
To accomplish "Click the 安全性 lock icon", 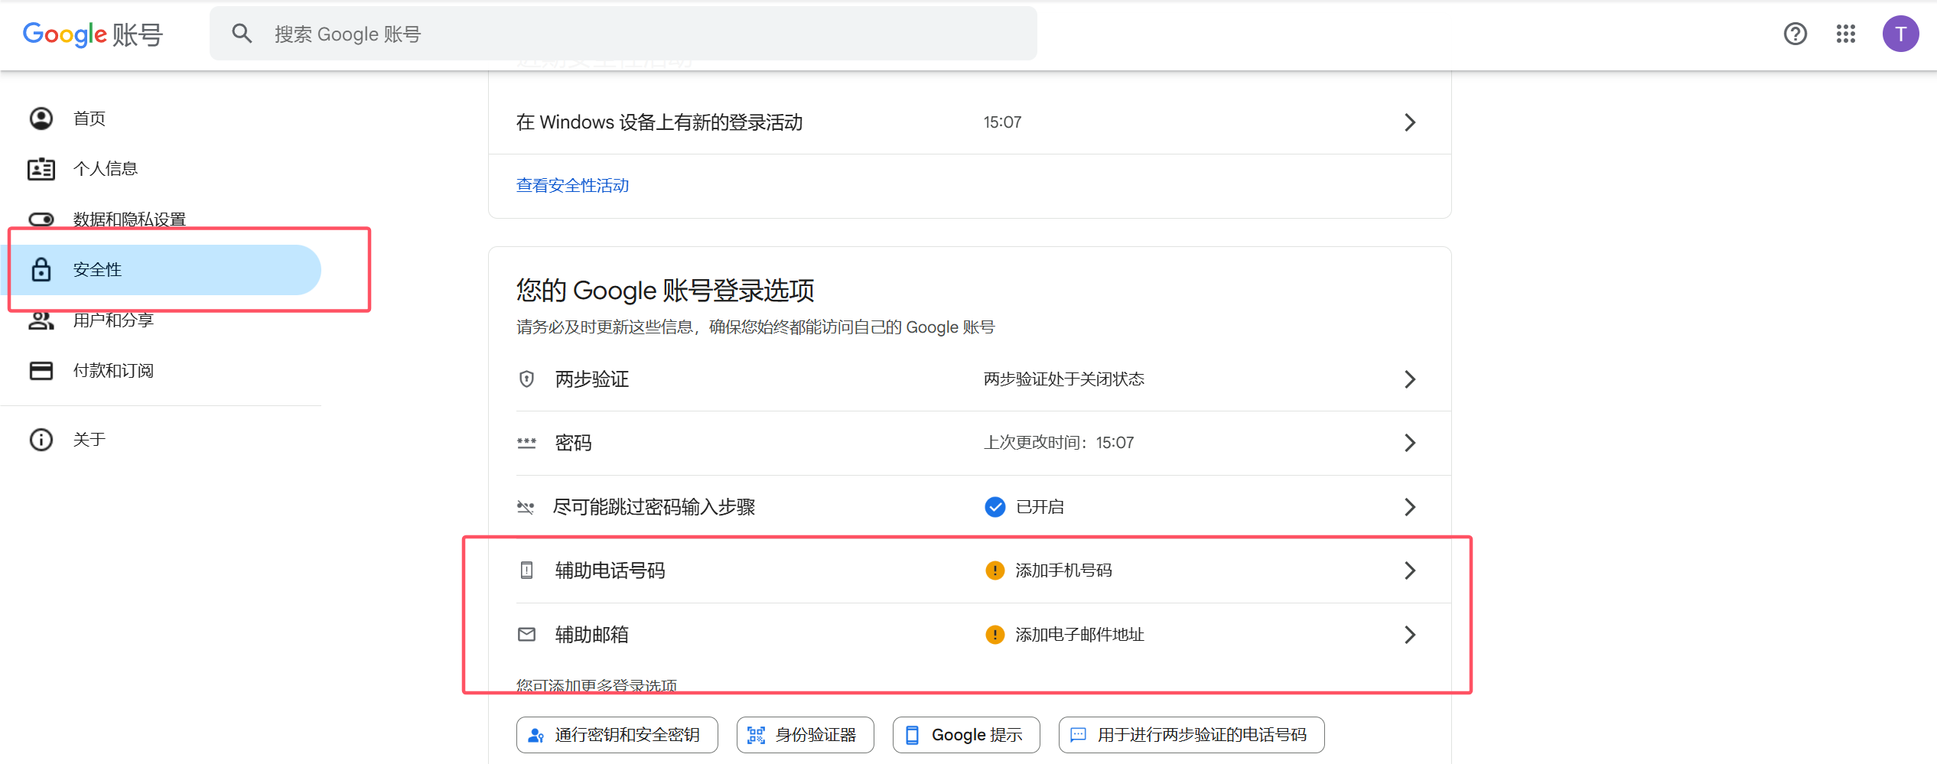I will click(41, 269).
